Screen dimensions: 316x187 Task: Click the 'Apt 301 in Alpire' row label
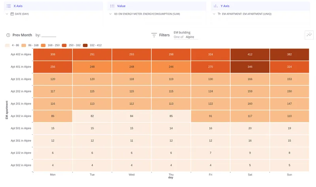tap(21, 141)
